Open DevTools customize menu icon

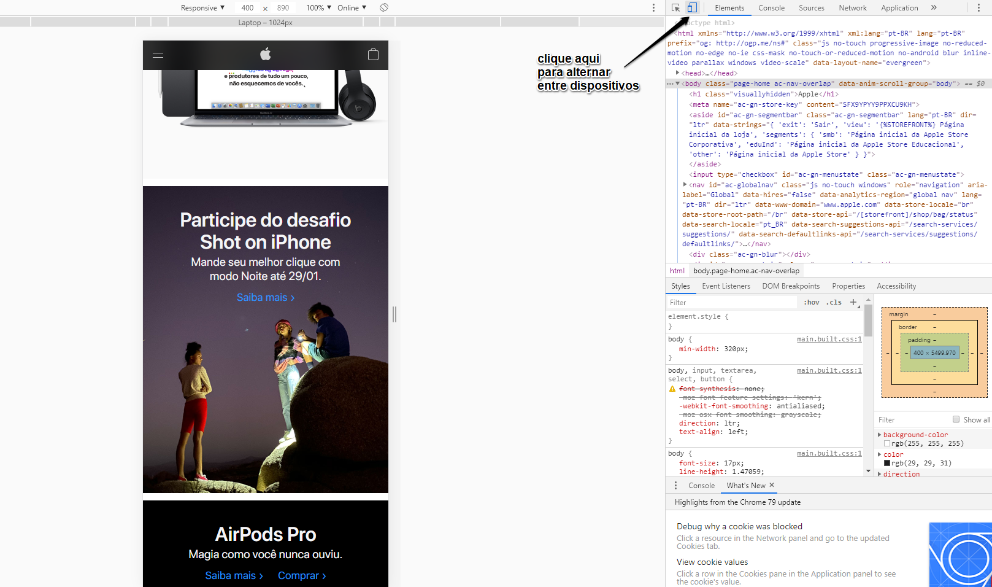pos(979,8)
